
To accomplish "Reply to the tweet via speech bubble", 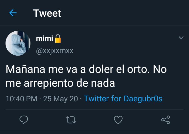I will coord(24,120).
